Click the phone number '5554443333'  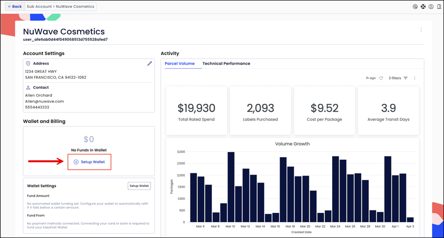pyautogui.click(x=37, y=107)
